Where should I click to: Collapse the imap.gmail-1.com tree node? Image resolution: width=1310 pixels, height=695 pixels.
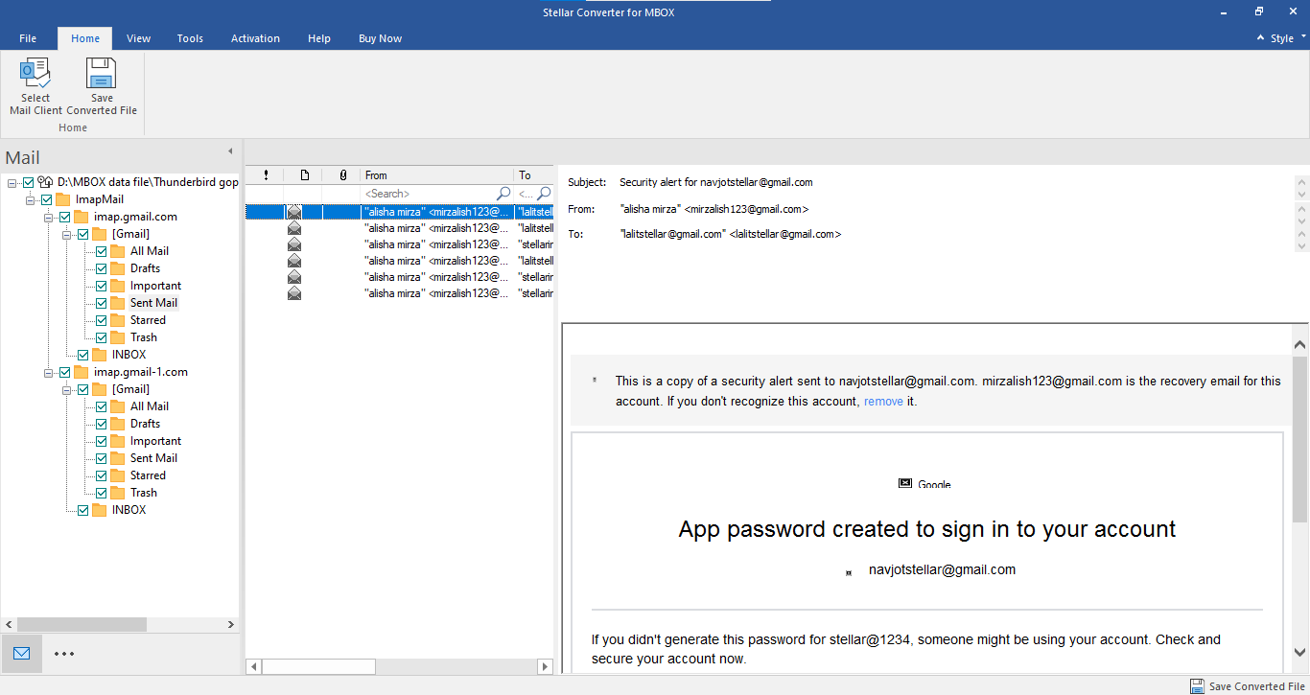click(x=48, y=371)
